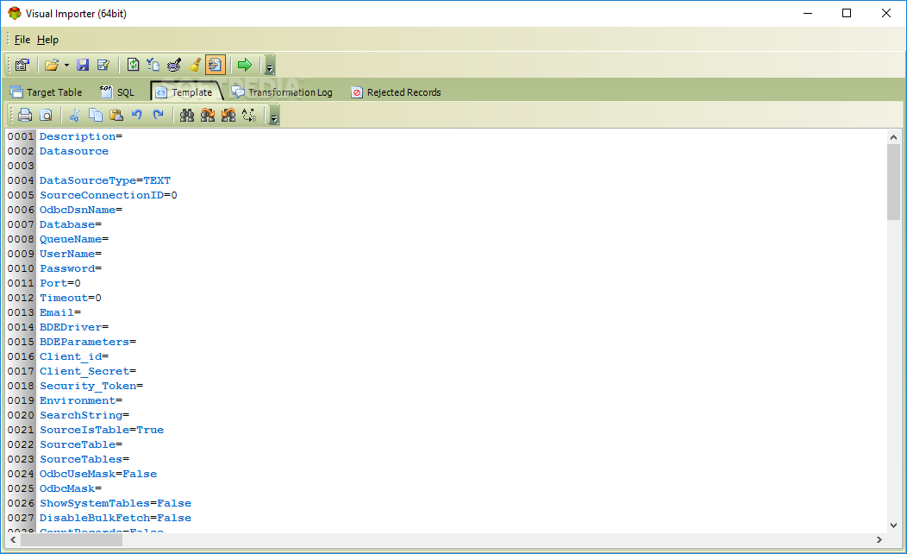Click line number 0003 in gutter
The image size is (907, 554).
pyautogui.click(x=21, y=167)
